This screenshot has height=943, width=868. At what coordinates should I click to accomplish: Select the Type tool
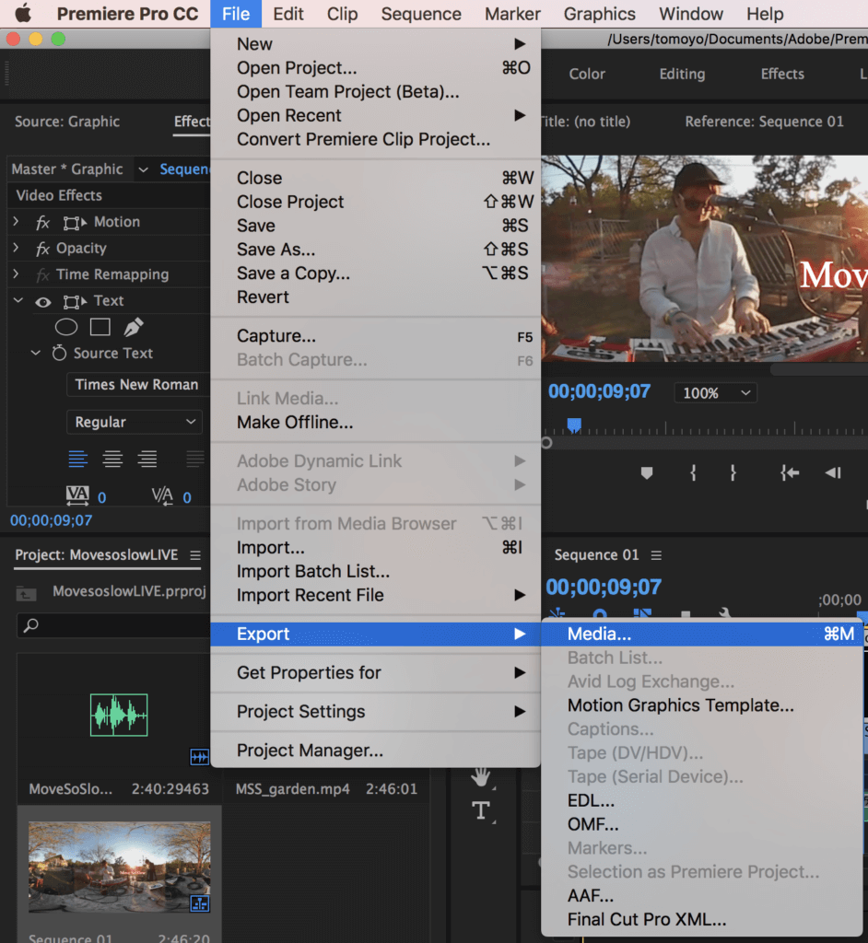coord(481,810)
